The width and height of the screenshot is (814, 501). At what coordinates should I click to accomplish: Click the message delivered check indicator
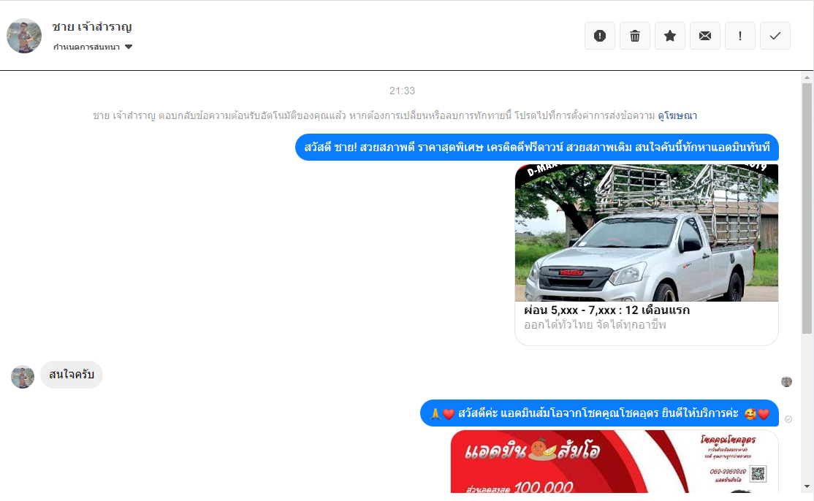[788, 419]
